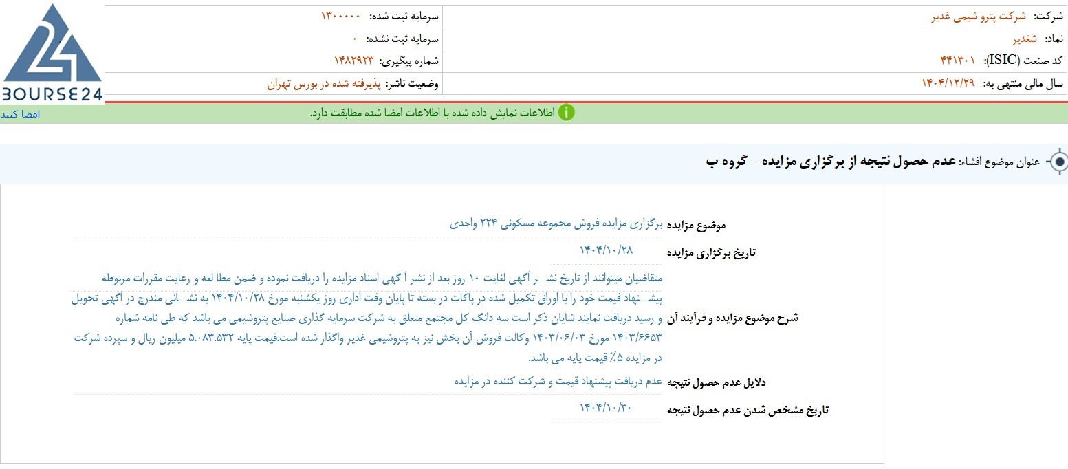1068x469 pixels.
Task: Click the «کد صنعت (ISIC):» label
Action: pos(1024,61)
